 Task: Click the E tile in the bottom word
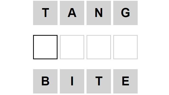[125, 81]
